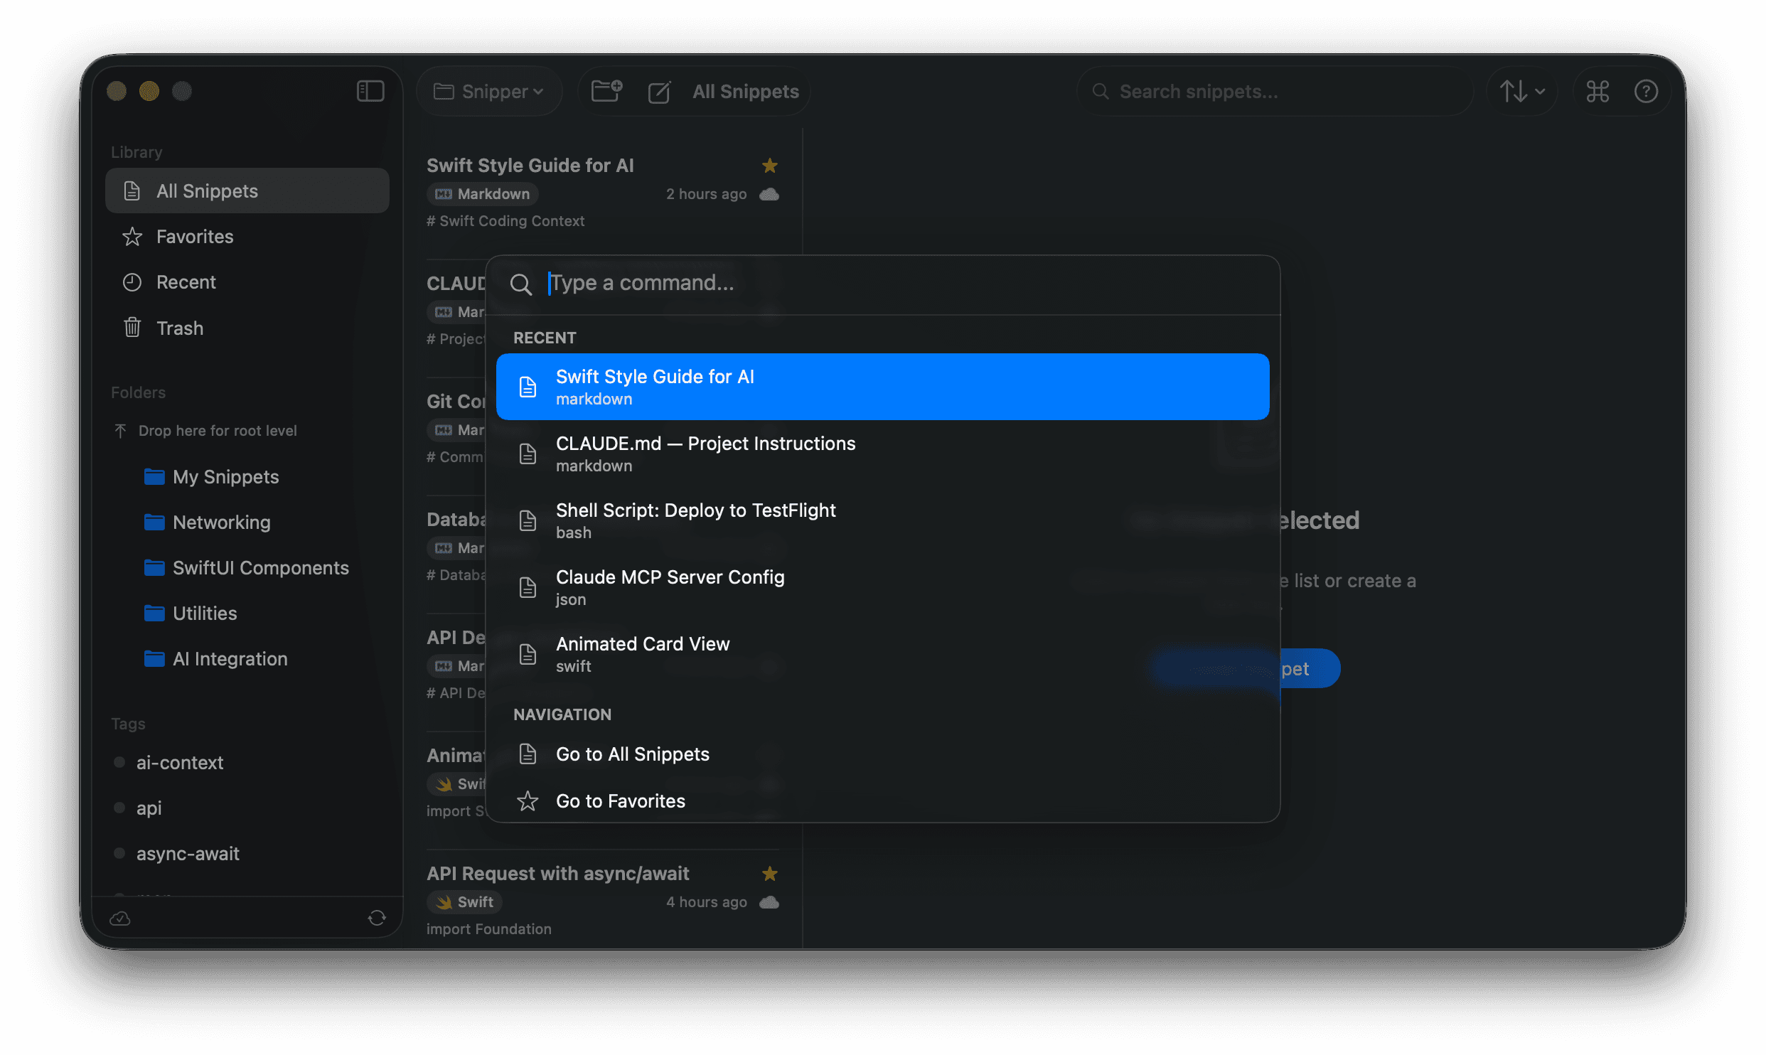This screenshot has width=1766, height=1055.
Task: Open the sort order dropdown
Action: [1521, 91]
